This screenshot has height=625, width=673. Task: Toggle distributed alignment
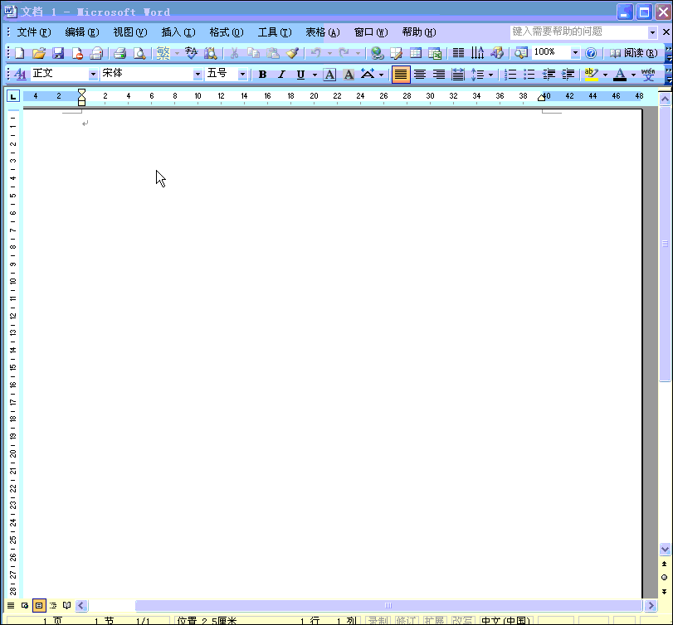tap(458, 75)
